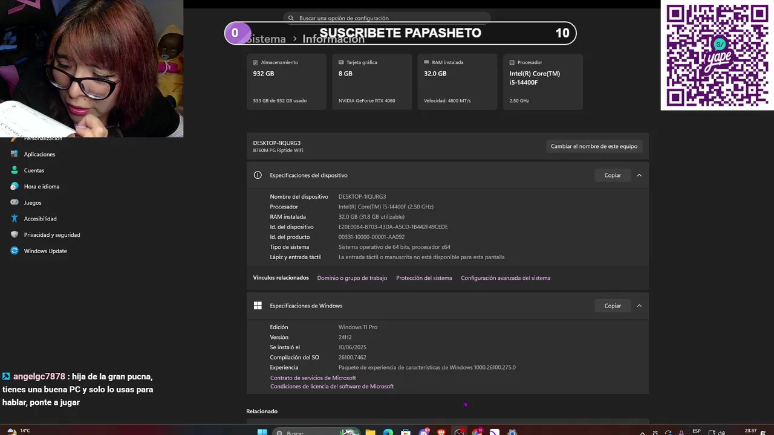The width and height of the screenshot is (774, 435).
Task: Click device name DESKTOP-1IQURG3 value
Action: pos(362,196)
